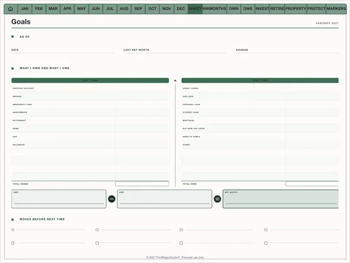350x263 pixels.
Task: Open the NWMONTHS tab
Action: pyautogui.click(x=214, y=9)
